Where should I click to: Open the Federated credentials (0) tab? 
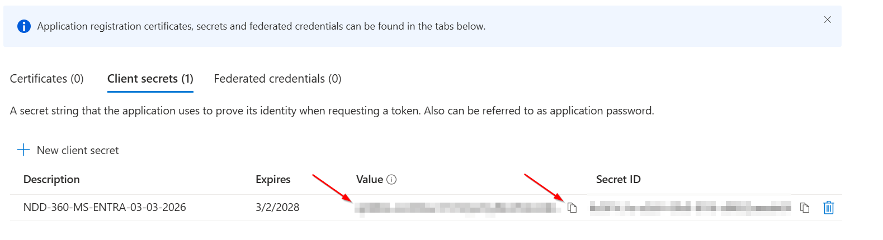(x=277, y=79)
